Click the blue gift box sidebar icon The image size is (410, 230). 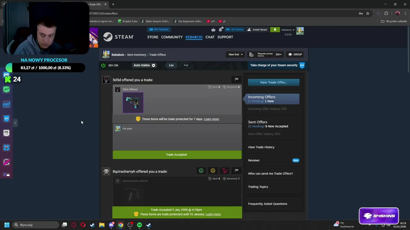point(6,148)
